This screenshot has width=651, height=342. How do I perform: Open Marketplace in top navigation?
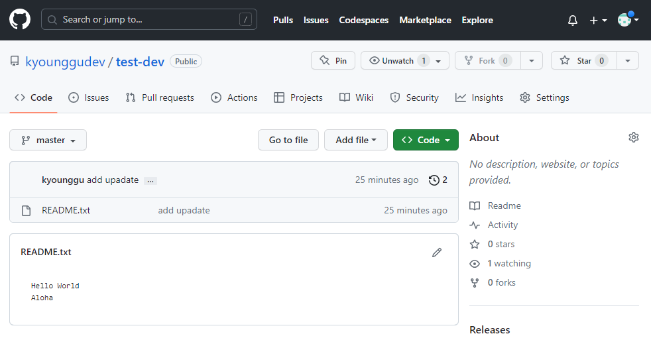tap(425, 20)
